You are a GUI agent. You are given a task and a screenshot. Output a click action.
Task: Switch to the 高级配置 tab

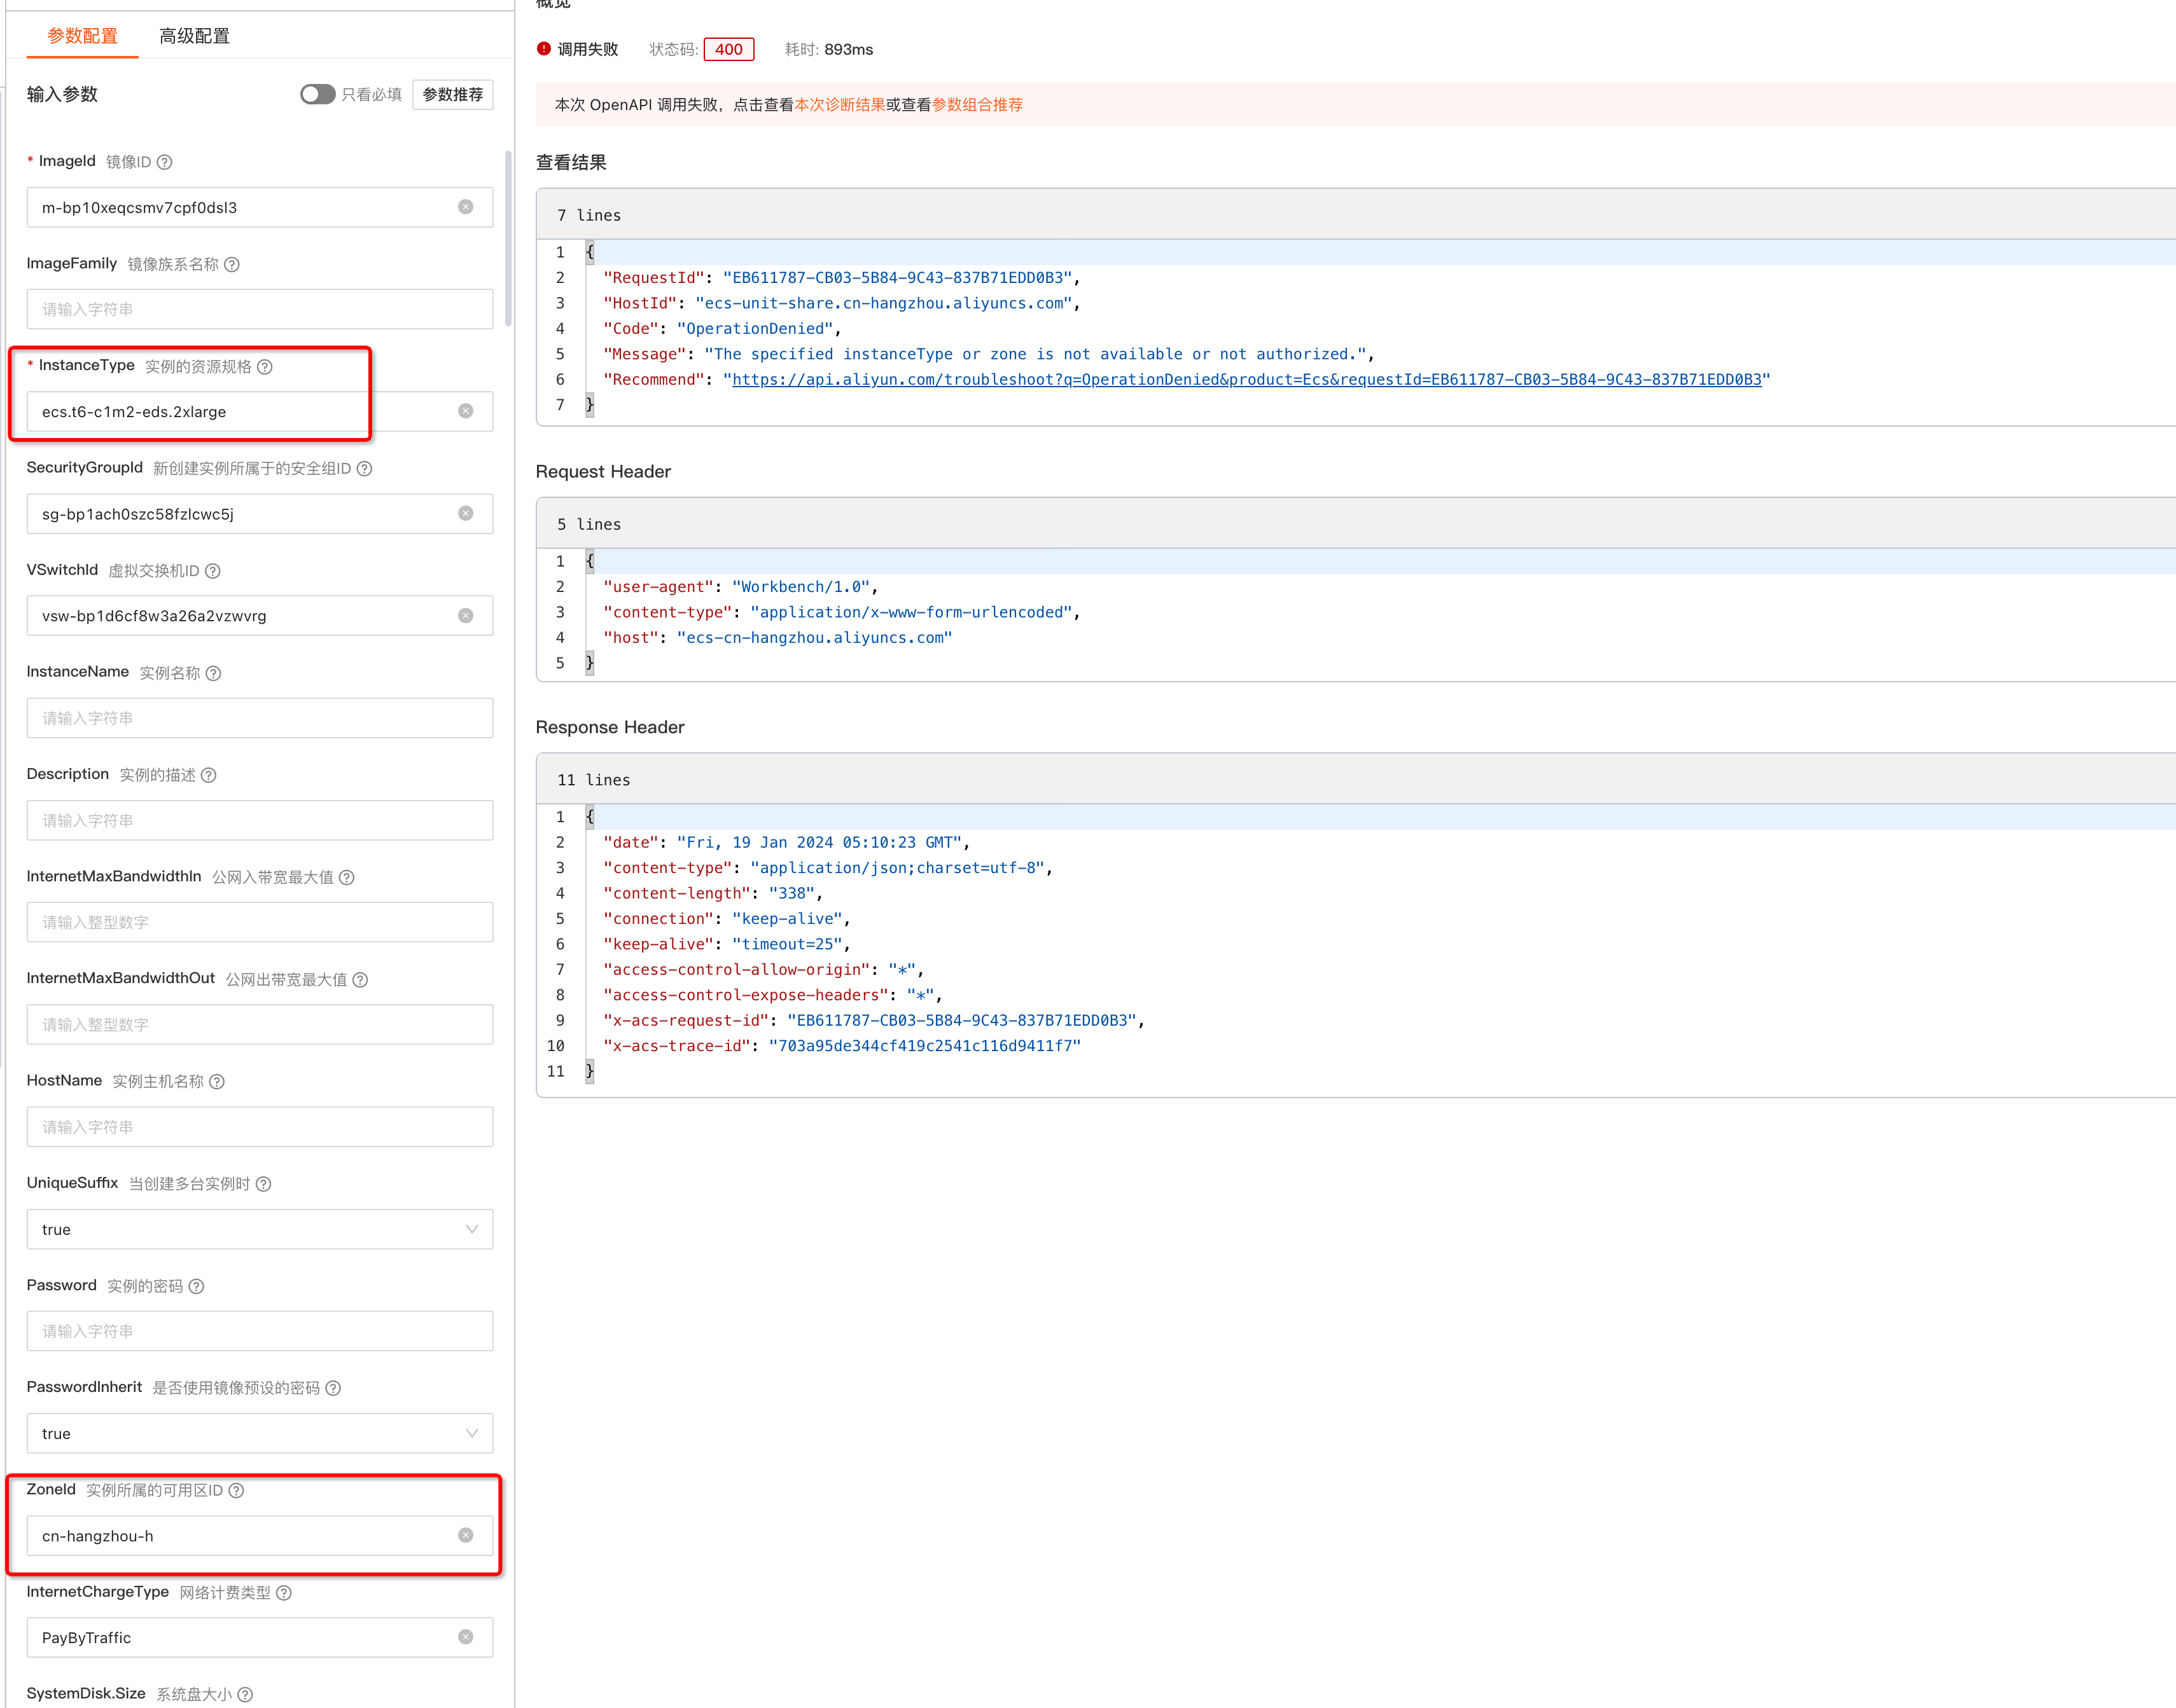194,36
